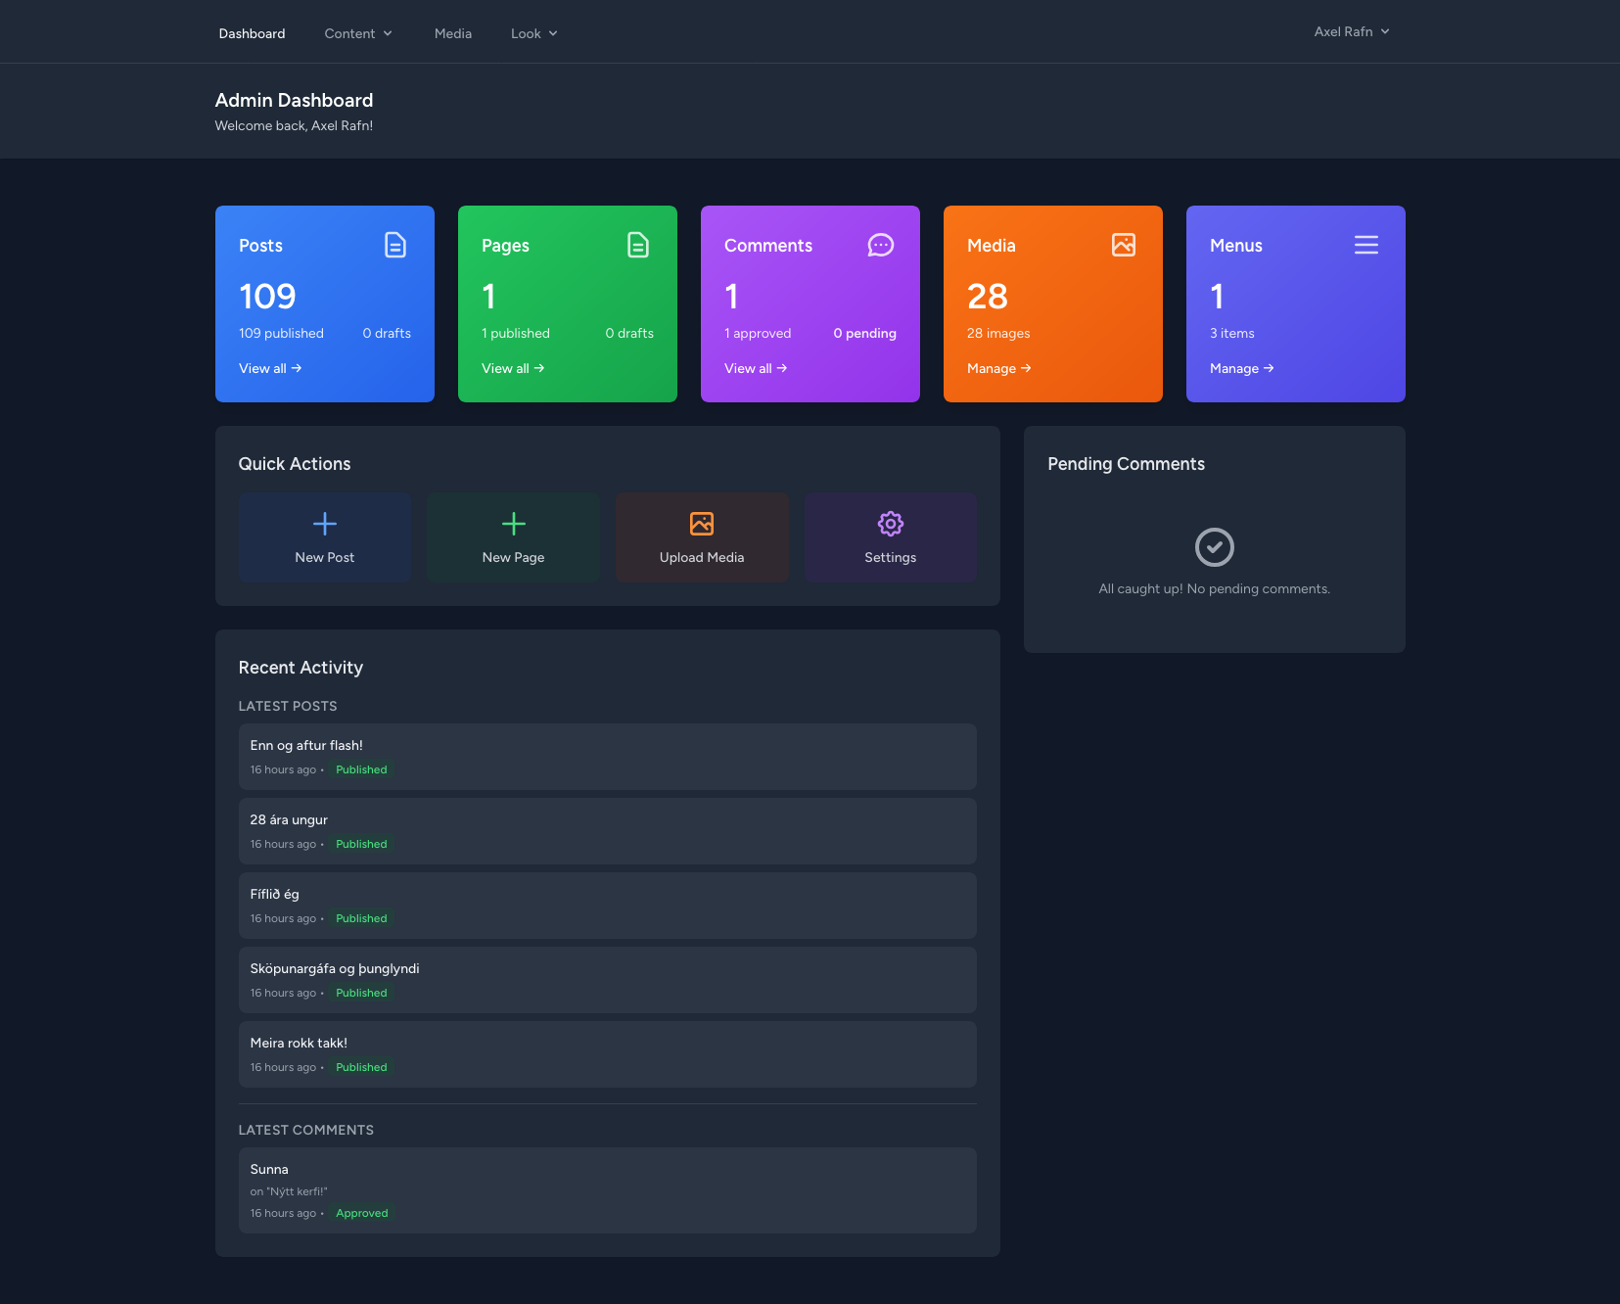This screenshot has height=1304, width=1620.
Task: Click the page icon on Pages card
Action: (637, 245)
